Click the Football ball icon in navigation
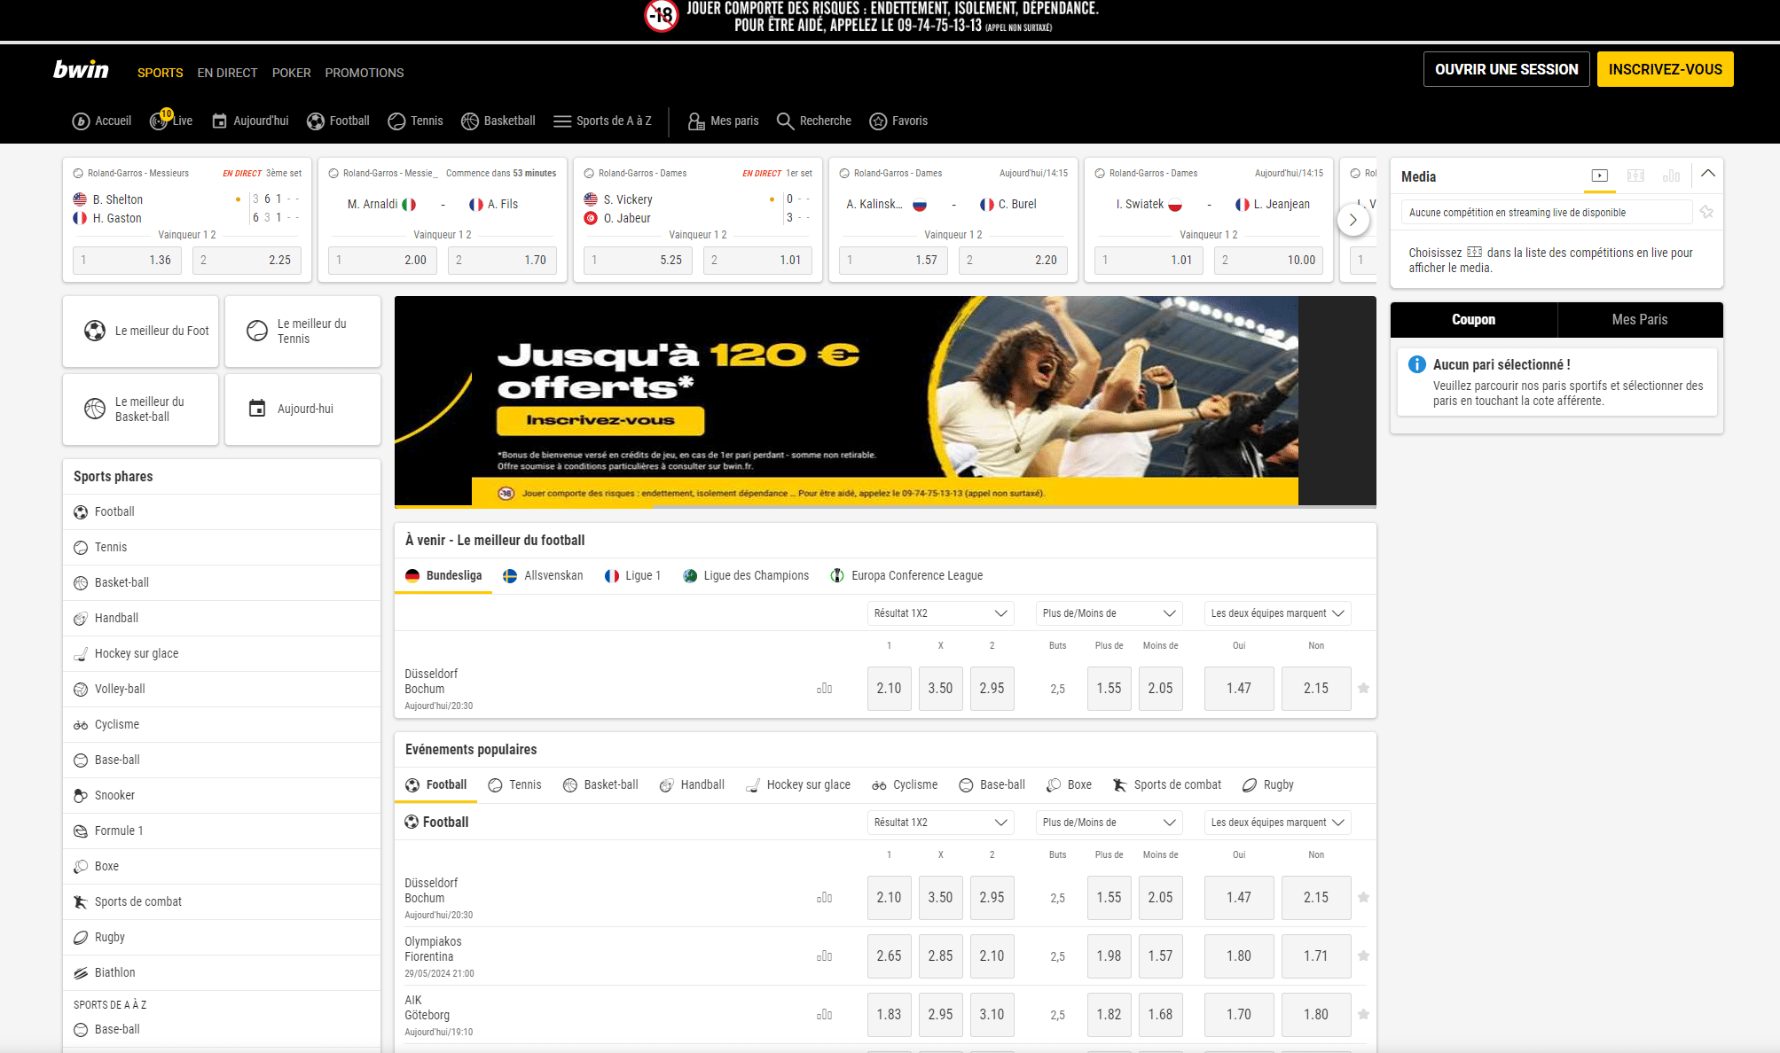The width and height of the screenshot is (1780, 1053). click(316, 121)
